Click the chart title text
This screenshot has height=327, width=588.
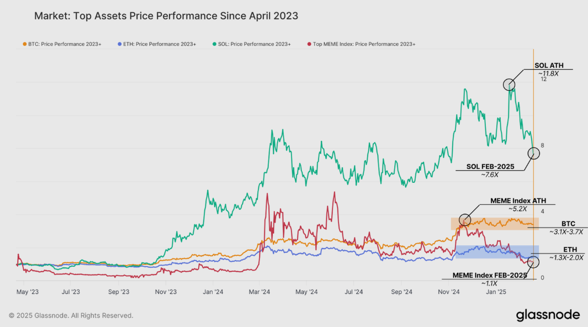[x=166, y=16]
